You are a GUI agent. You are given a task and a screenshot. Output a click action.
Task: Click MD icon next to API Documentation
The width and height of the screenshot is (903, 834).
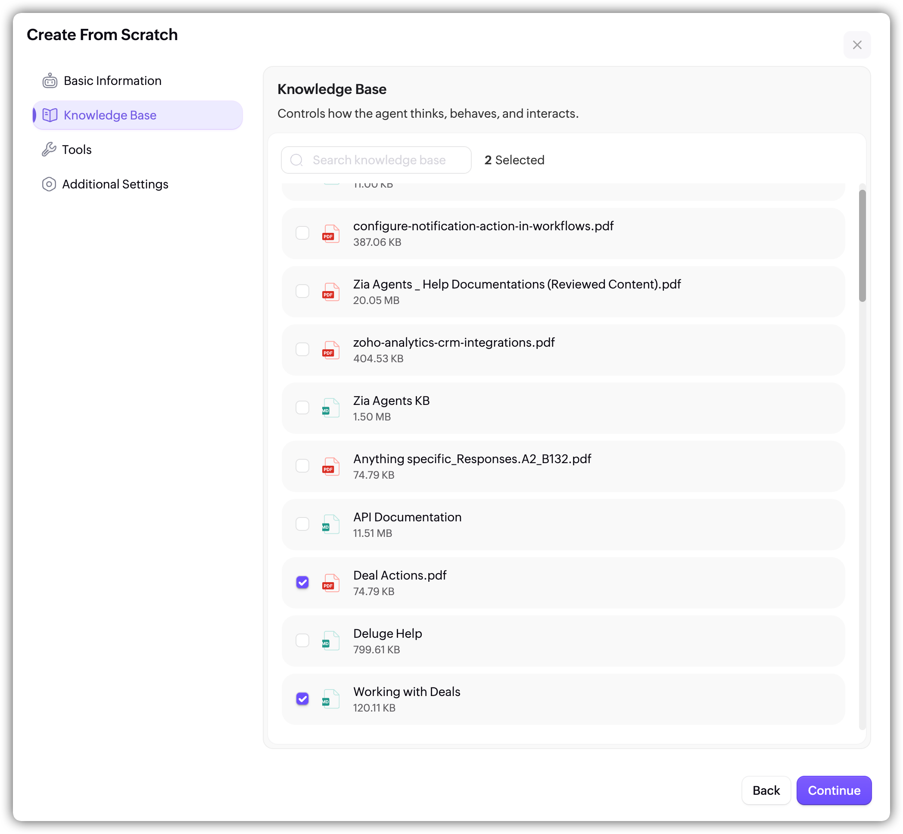coord(330,524)
